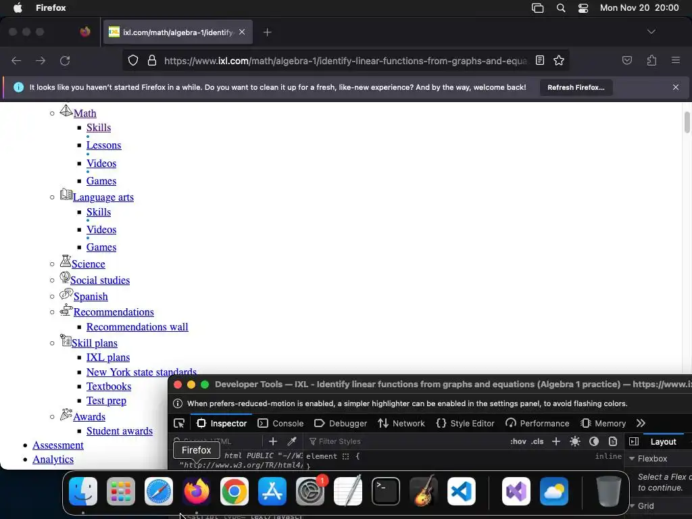Toggle reader view in the address bar
This screenshot has width=692, height=519.
[x=540, y=60]
